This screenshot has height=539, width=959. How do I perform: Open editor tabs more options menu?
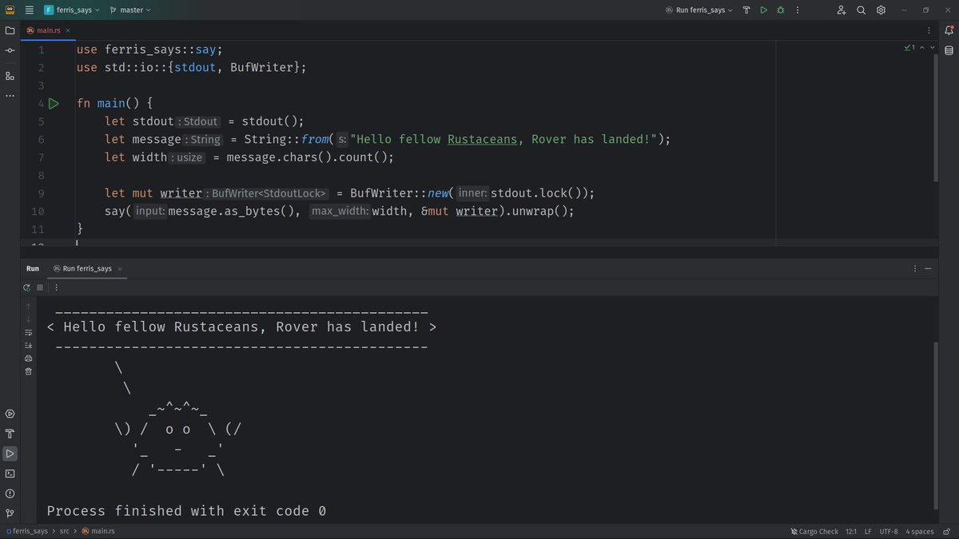pyautogui.click(x=929, y=30)
